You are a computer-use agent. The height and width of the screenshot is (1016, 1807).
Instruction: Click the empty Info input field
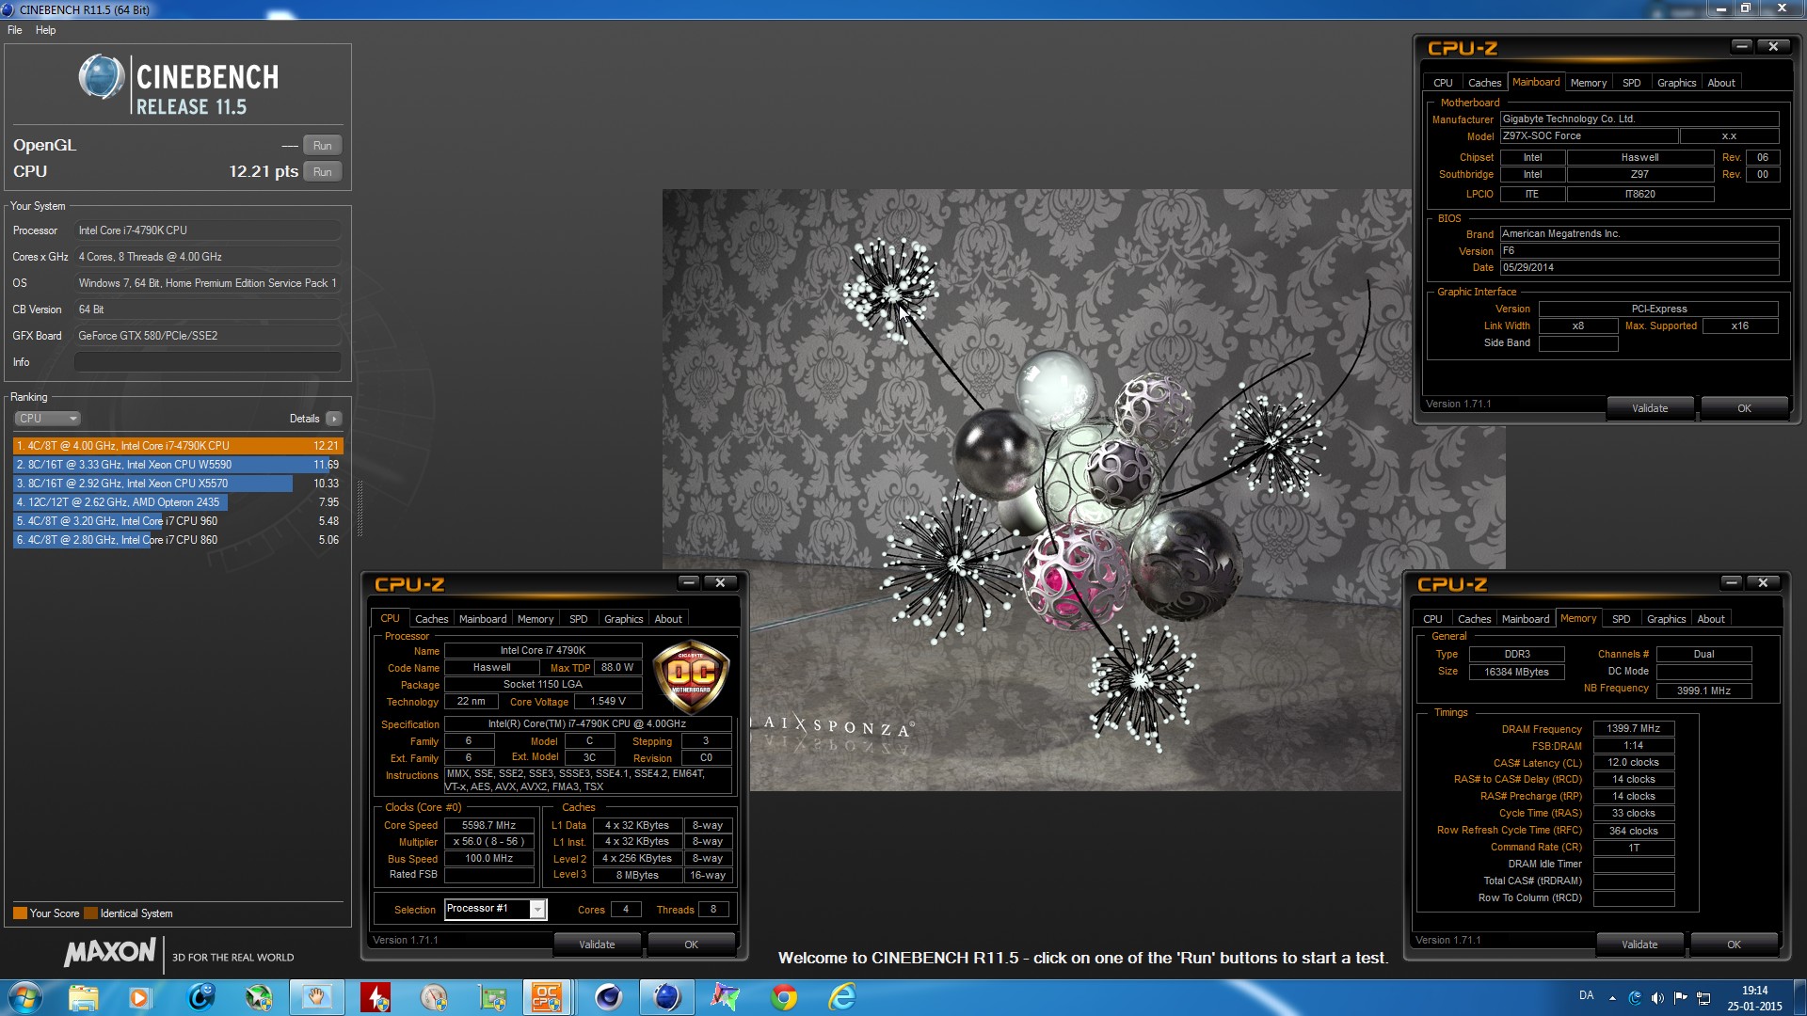(x=208, y=362)
